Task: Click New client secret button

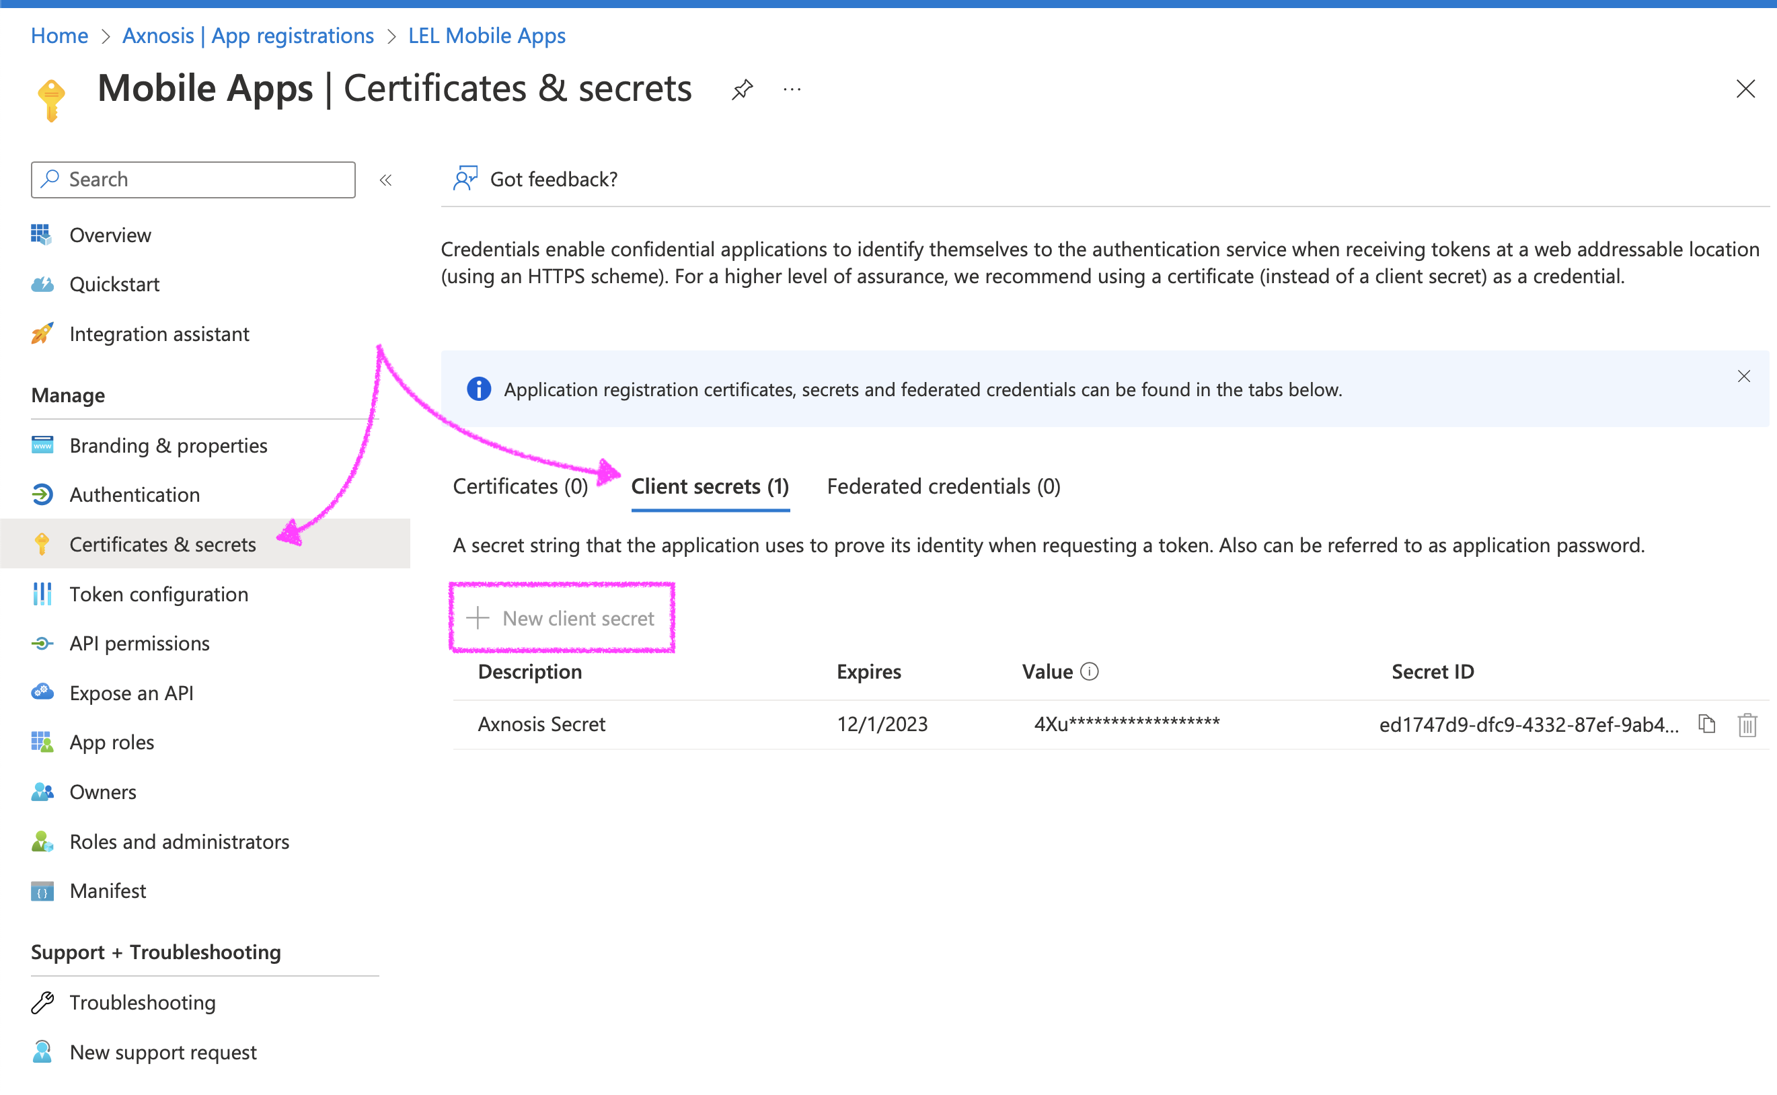Action: 561,617
